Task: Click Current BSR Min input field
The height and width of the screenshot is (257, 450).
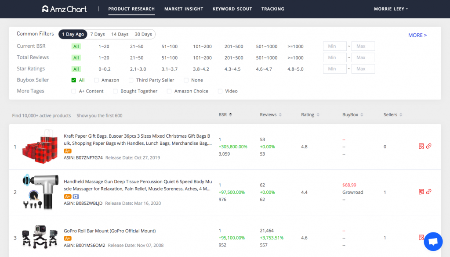Action: tap(334, 46)
